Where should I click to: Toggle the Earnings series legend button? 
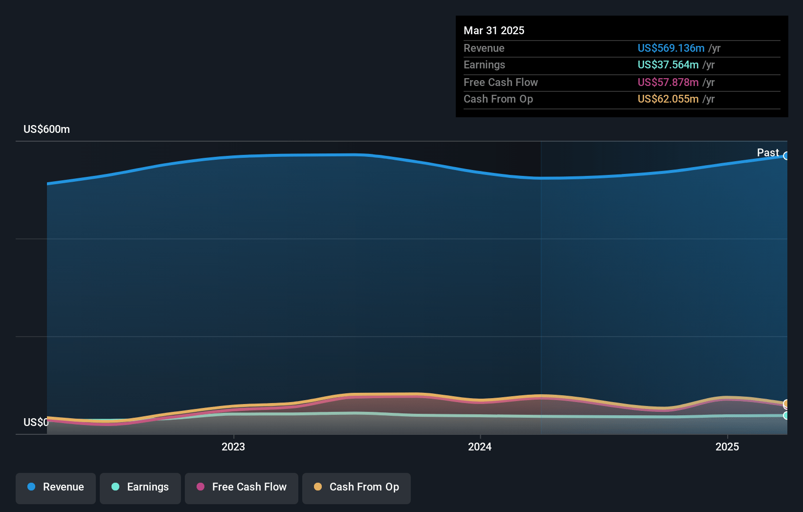[140, 488]
